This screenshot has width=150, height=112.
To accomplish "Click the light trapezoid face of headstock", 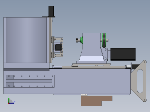I will click(x=91, y=58).
